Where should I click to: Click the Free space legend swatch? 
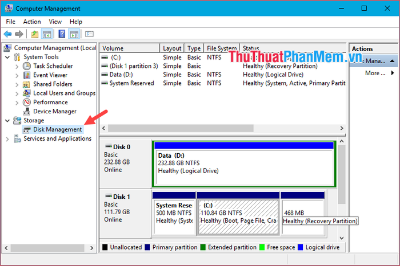pyautogui.click(x=262, y=247)
